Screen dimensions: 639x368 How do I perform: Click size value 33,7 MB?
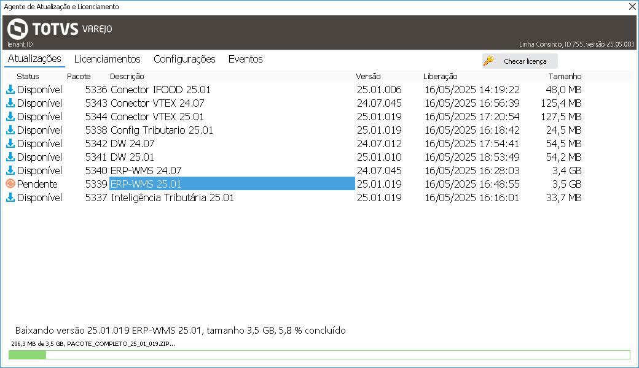click(563, 197)
